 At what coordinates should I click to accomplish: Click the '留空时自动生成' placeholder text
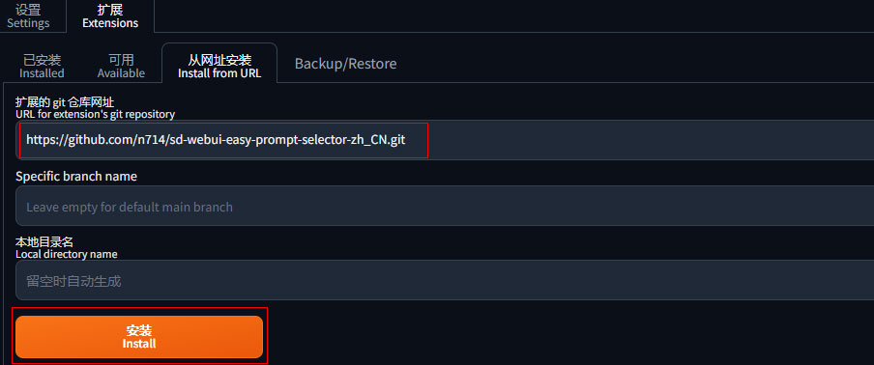(73, 282)
